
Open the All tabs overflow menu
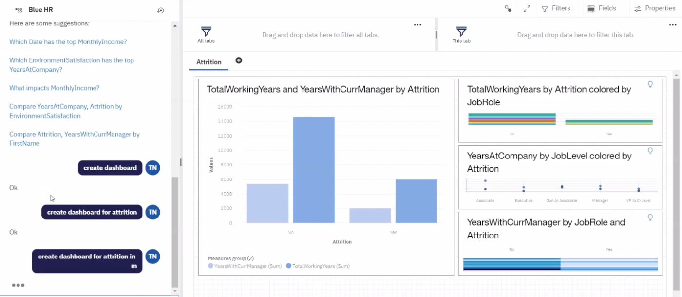click(x=417, y=24)
